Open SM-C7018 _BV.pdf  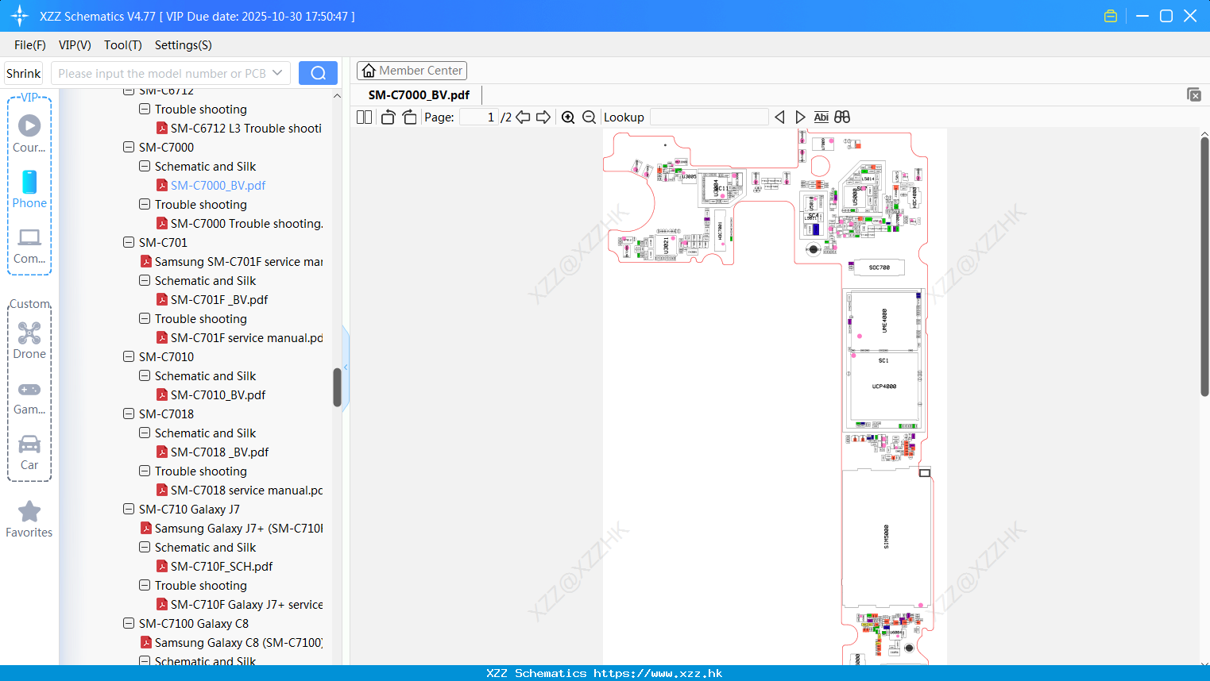tap(219, 452)
